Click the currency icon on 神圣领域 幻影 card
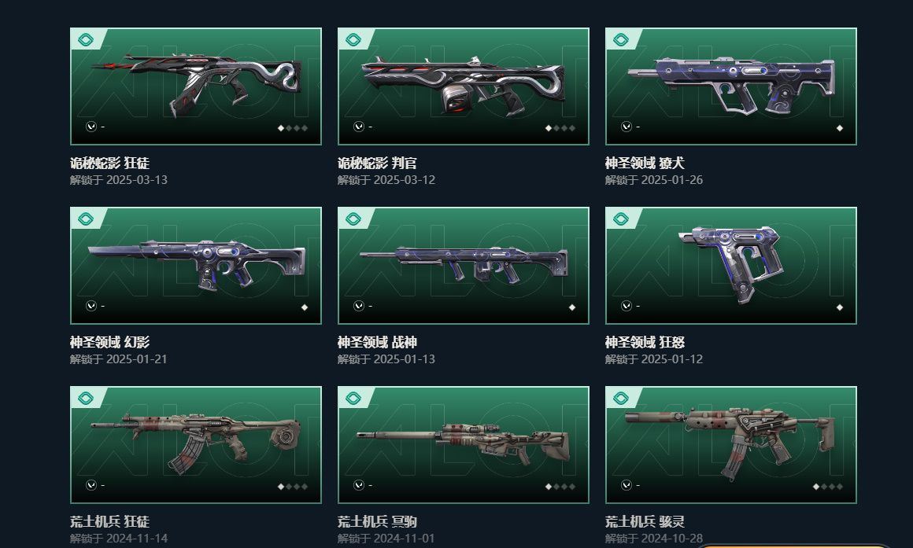Screen dimensions: 913x548 click(x=91, y=306)
